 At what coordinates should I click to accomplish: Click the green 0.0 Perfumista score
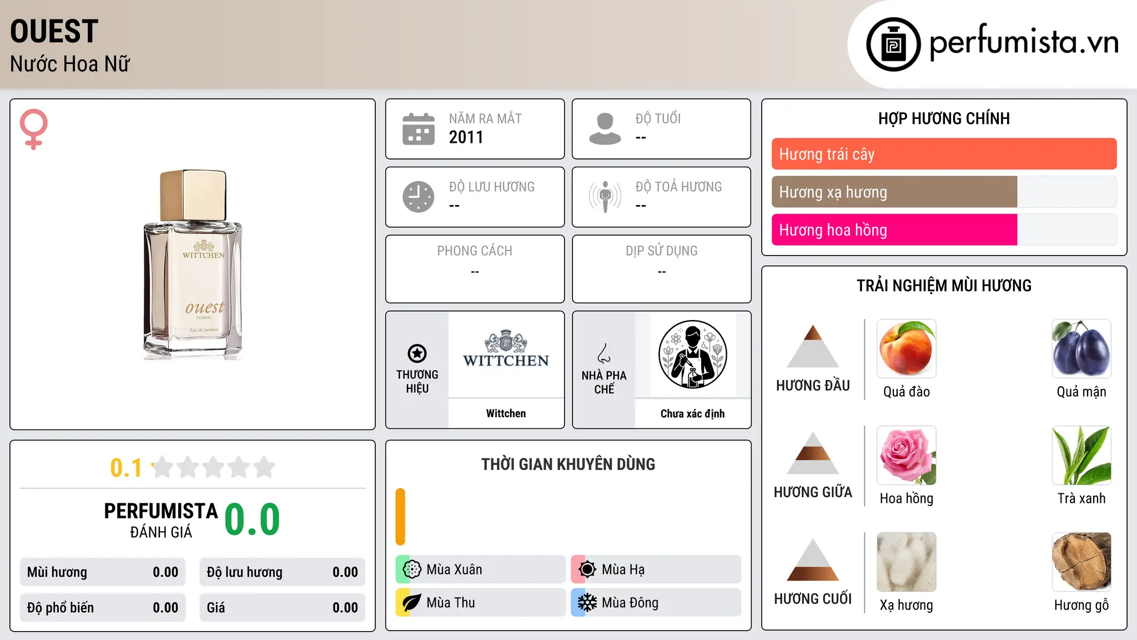252,519
